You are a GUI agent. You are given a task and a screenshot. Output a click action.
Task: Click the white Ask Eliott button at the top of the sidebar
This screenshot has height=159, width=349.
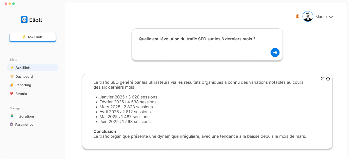33,37
